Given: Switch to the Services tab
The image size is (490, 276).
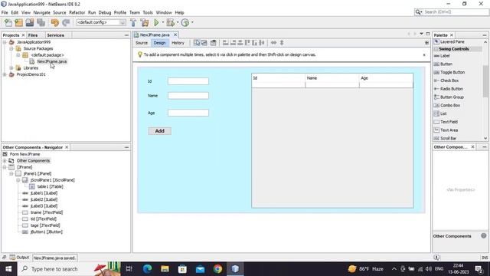Looking at the screenshot, I should pyautogui.click(x=56, y=35).
